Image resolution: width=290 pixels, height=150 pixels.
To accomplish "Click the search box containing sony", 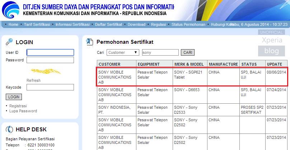I will (x=160, y=52).
